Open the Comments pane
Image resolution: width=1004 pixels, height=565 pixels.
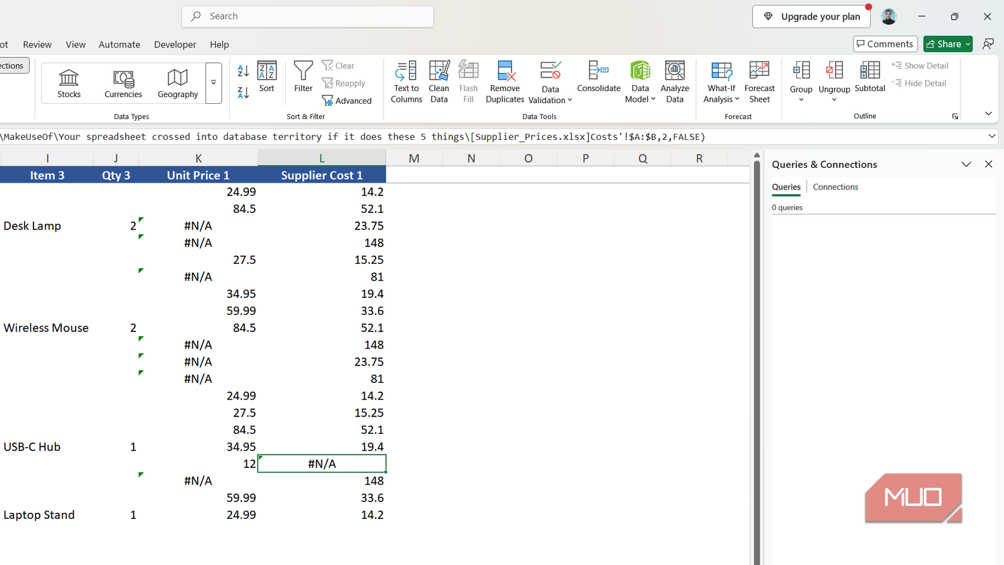(x=885, y=44)
